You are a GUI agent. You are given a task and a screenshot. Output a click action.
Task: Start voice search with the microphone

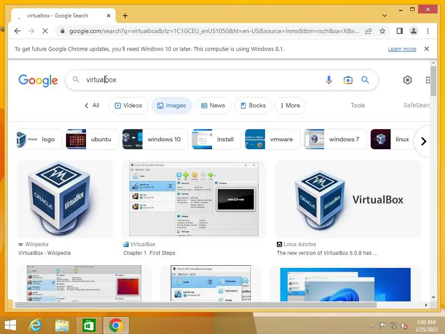(x=329, y=80)
